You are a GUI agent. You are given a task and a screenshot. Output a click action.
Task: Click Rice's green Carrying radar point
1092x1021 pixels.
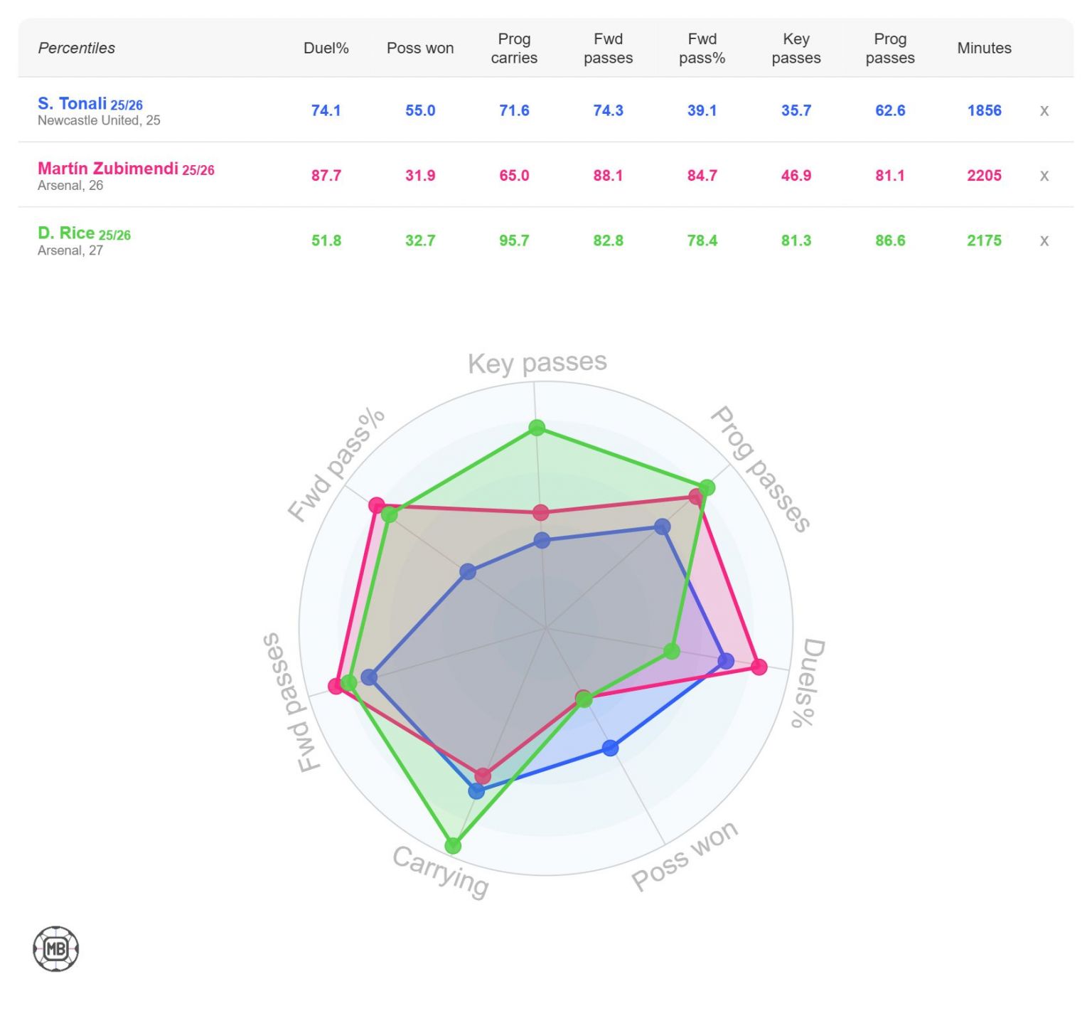click(453, 845)
